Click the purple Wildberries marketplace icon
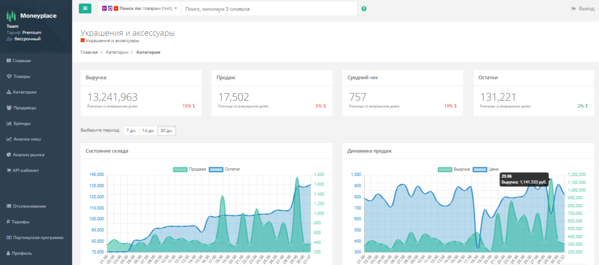This screenshot has height=265, width=599. pyautogui.click(x=104, y=8)
